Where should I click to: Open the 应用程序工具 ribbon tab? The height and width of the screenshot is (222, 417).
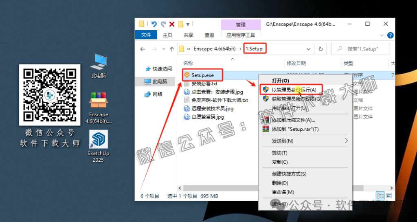tap(241, 35)
